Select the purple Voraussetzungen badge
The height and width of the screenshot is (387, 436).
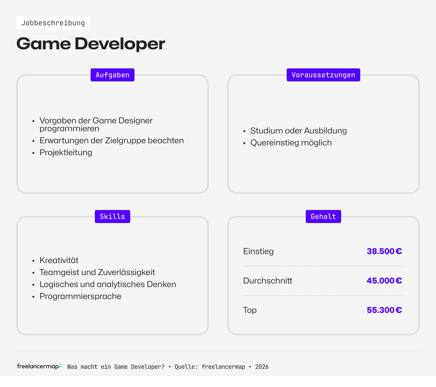(323, 75)
